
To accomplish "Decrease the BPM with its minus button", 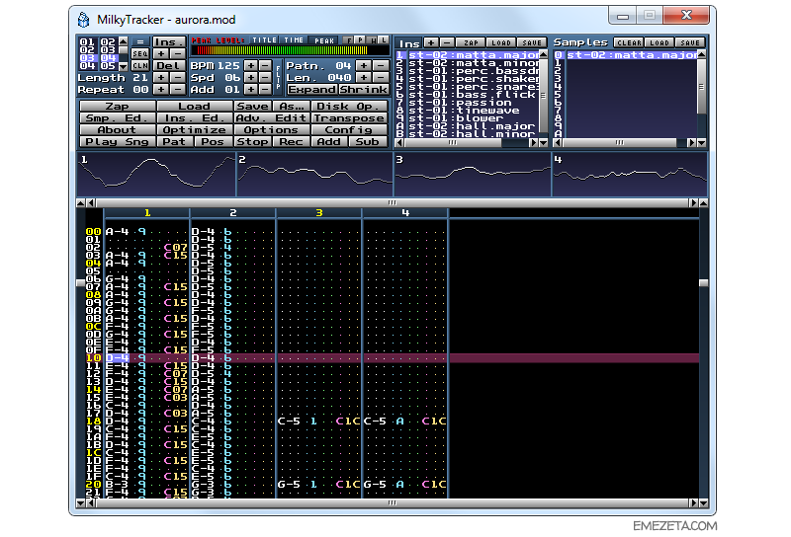I will point(265,65).
